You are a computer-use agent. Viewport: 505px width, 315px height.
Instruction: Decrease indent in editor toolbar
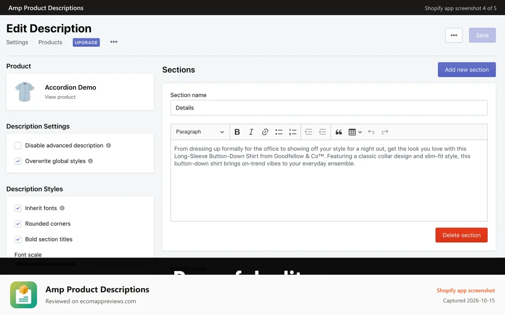click(x=322, y=132)
